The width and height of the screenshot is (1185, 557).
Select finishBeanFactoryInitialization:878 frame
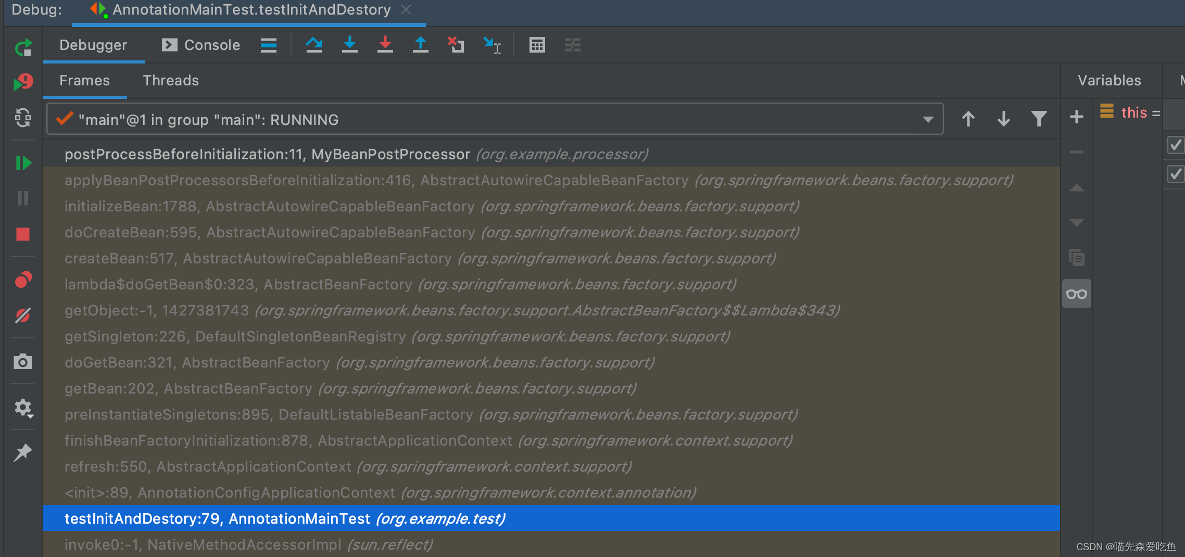pyautogui.click(x=551, y=440)
